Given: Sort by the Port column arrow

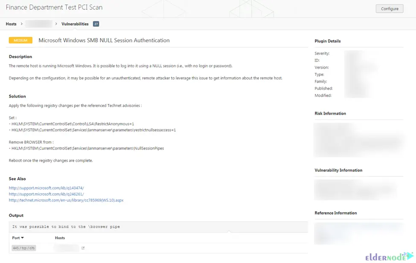Looking at the screenshot, I should pyautogui.click(x=22, y=238).
